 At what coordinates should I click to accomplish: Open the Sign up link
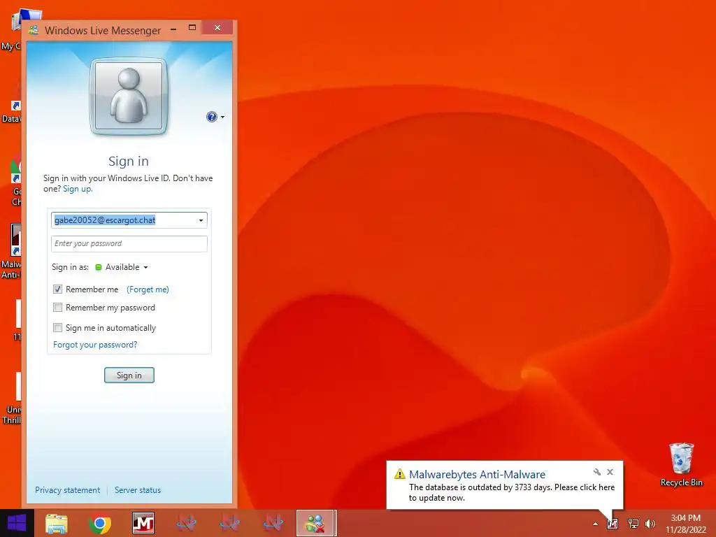click(77, 189)
